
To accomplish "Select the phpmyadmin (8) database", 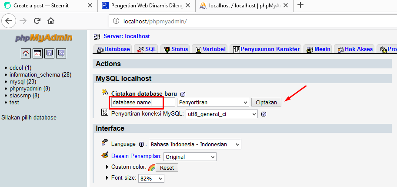I will tap(30, 88).
